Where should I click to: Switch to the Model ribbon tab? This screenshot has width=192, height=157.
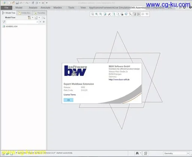click(x=19, y=8)
